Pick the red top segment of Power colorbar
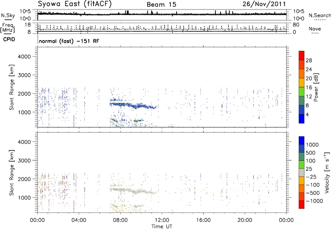The width and height of the screenshot is (331, 229). (302, 55)
